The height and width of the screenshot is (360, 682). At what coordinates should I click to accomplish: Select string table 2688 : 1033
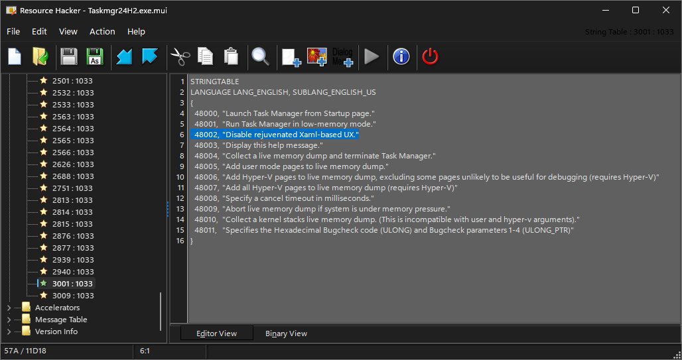click(72, 176)
